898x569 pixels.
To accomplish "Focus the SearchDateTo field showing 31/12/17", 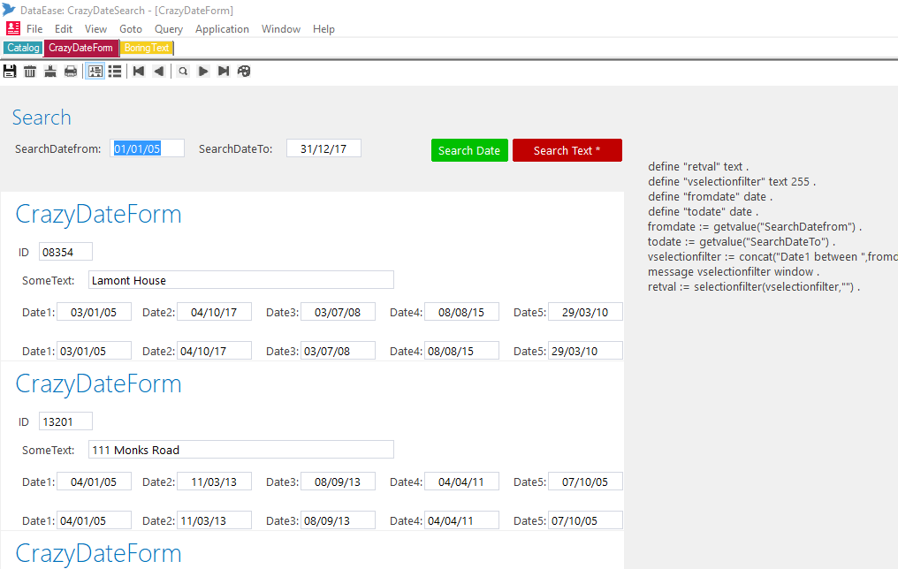I will coord(323,148).
